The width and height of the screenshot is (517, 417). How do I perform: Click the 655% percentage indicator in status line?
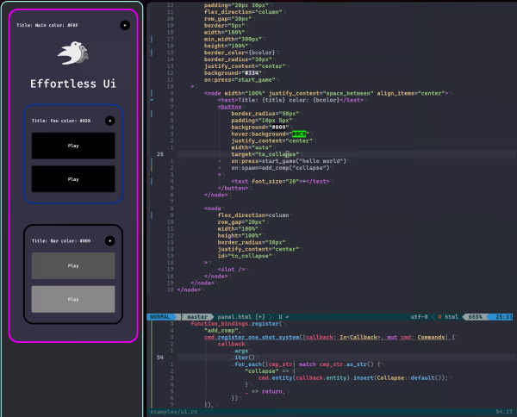click(475, 317)
